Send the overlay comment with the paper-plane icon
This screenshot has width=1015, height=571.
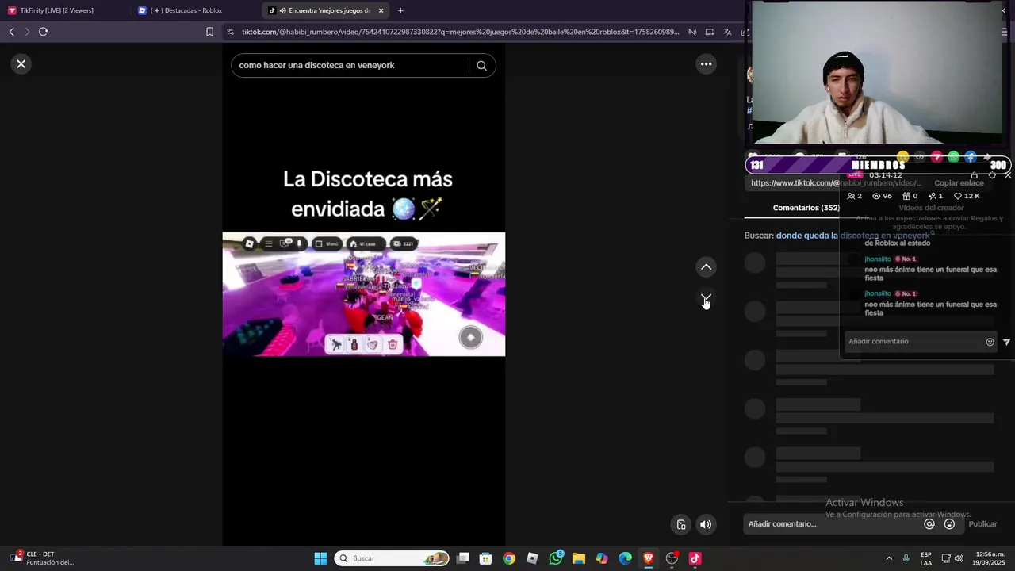[1006, 342]
